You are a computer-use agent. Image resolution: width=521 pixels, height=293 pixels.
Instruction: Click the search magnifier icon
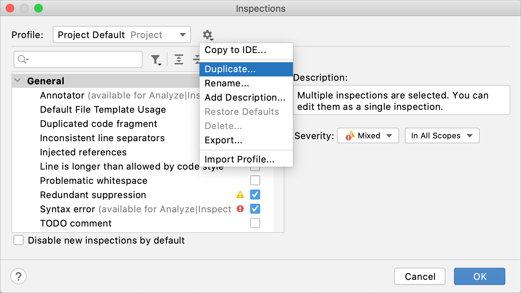pyautogui.click(x=23, y=59)
